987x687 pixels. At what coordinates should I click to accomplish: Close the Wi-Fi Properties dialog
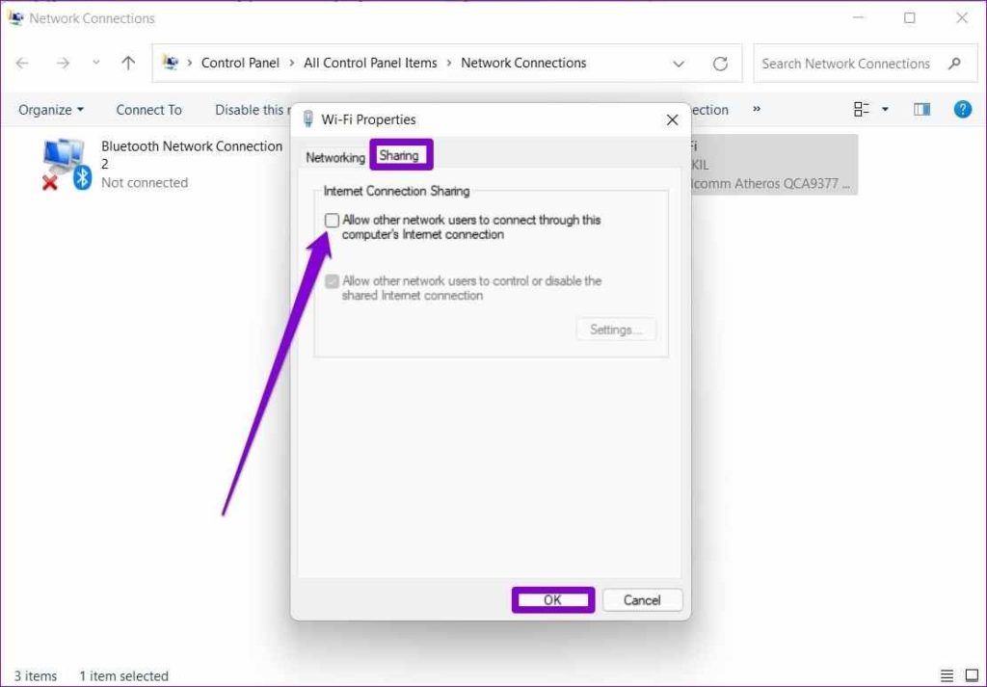coord(672,119)
